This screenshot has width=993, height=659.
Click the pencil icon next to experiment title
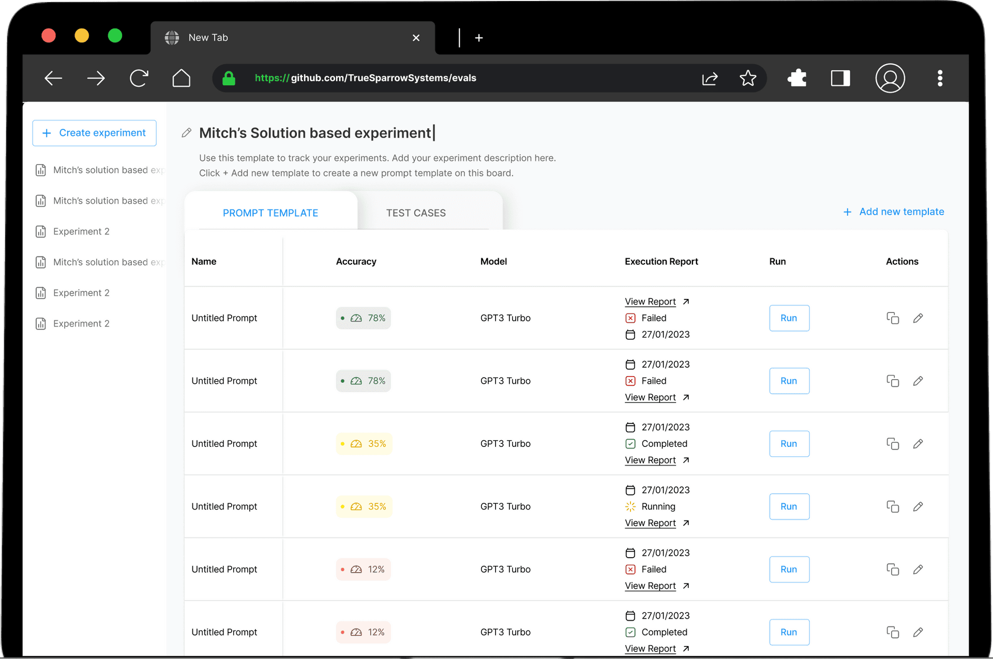pyautogui.click(x=186, y=133)
